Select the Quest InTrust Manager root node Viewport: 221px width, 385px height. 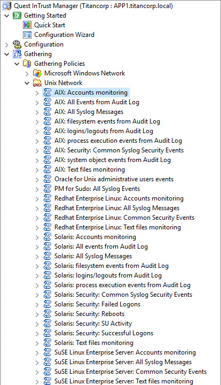tap(93, 6)
